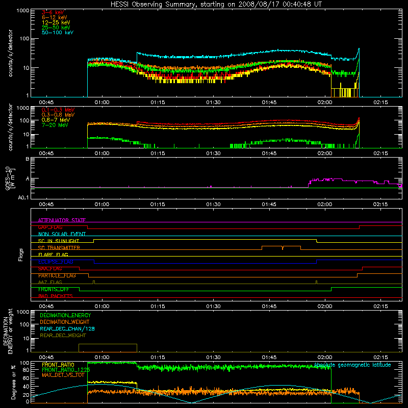The image size is (408, 408).
Task: Click the MAX_DET_VS_TOT legend label
Action: point(63,375)
